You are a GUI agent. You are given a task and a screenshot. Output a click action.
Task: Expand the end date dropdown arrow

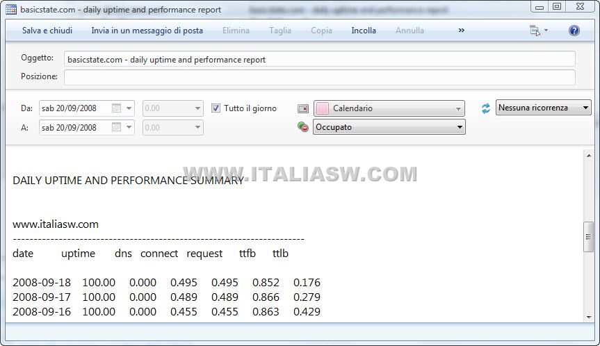(129, 127)
